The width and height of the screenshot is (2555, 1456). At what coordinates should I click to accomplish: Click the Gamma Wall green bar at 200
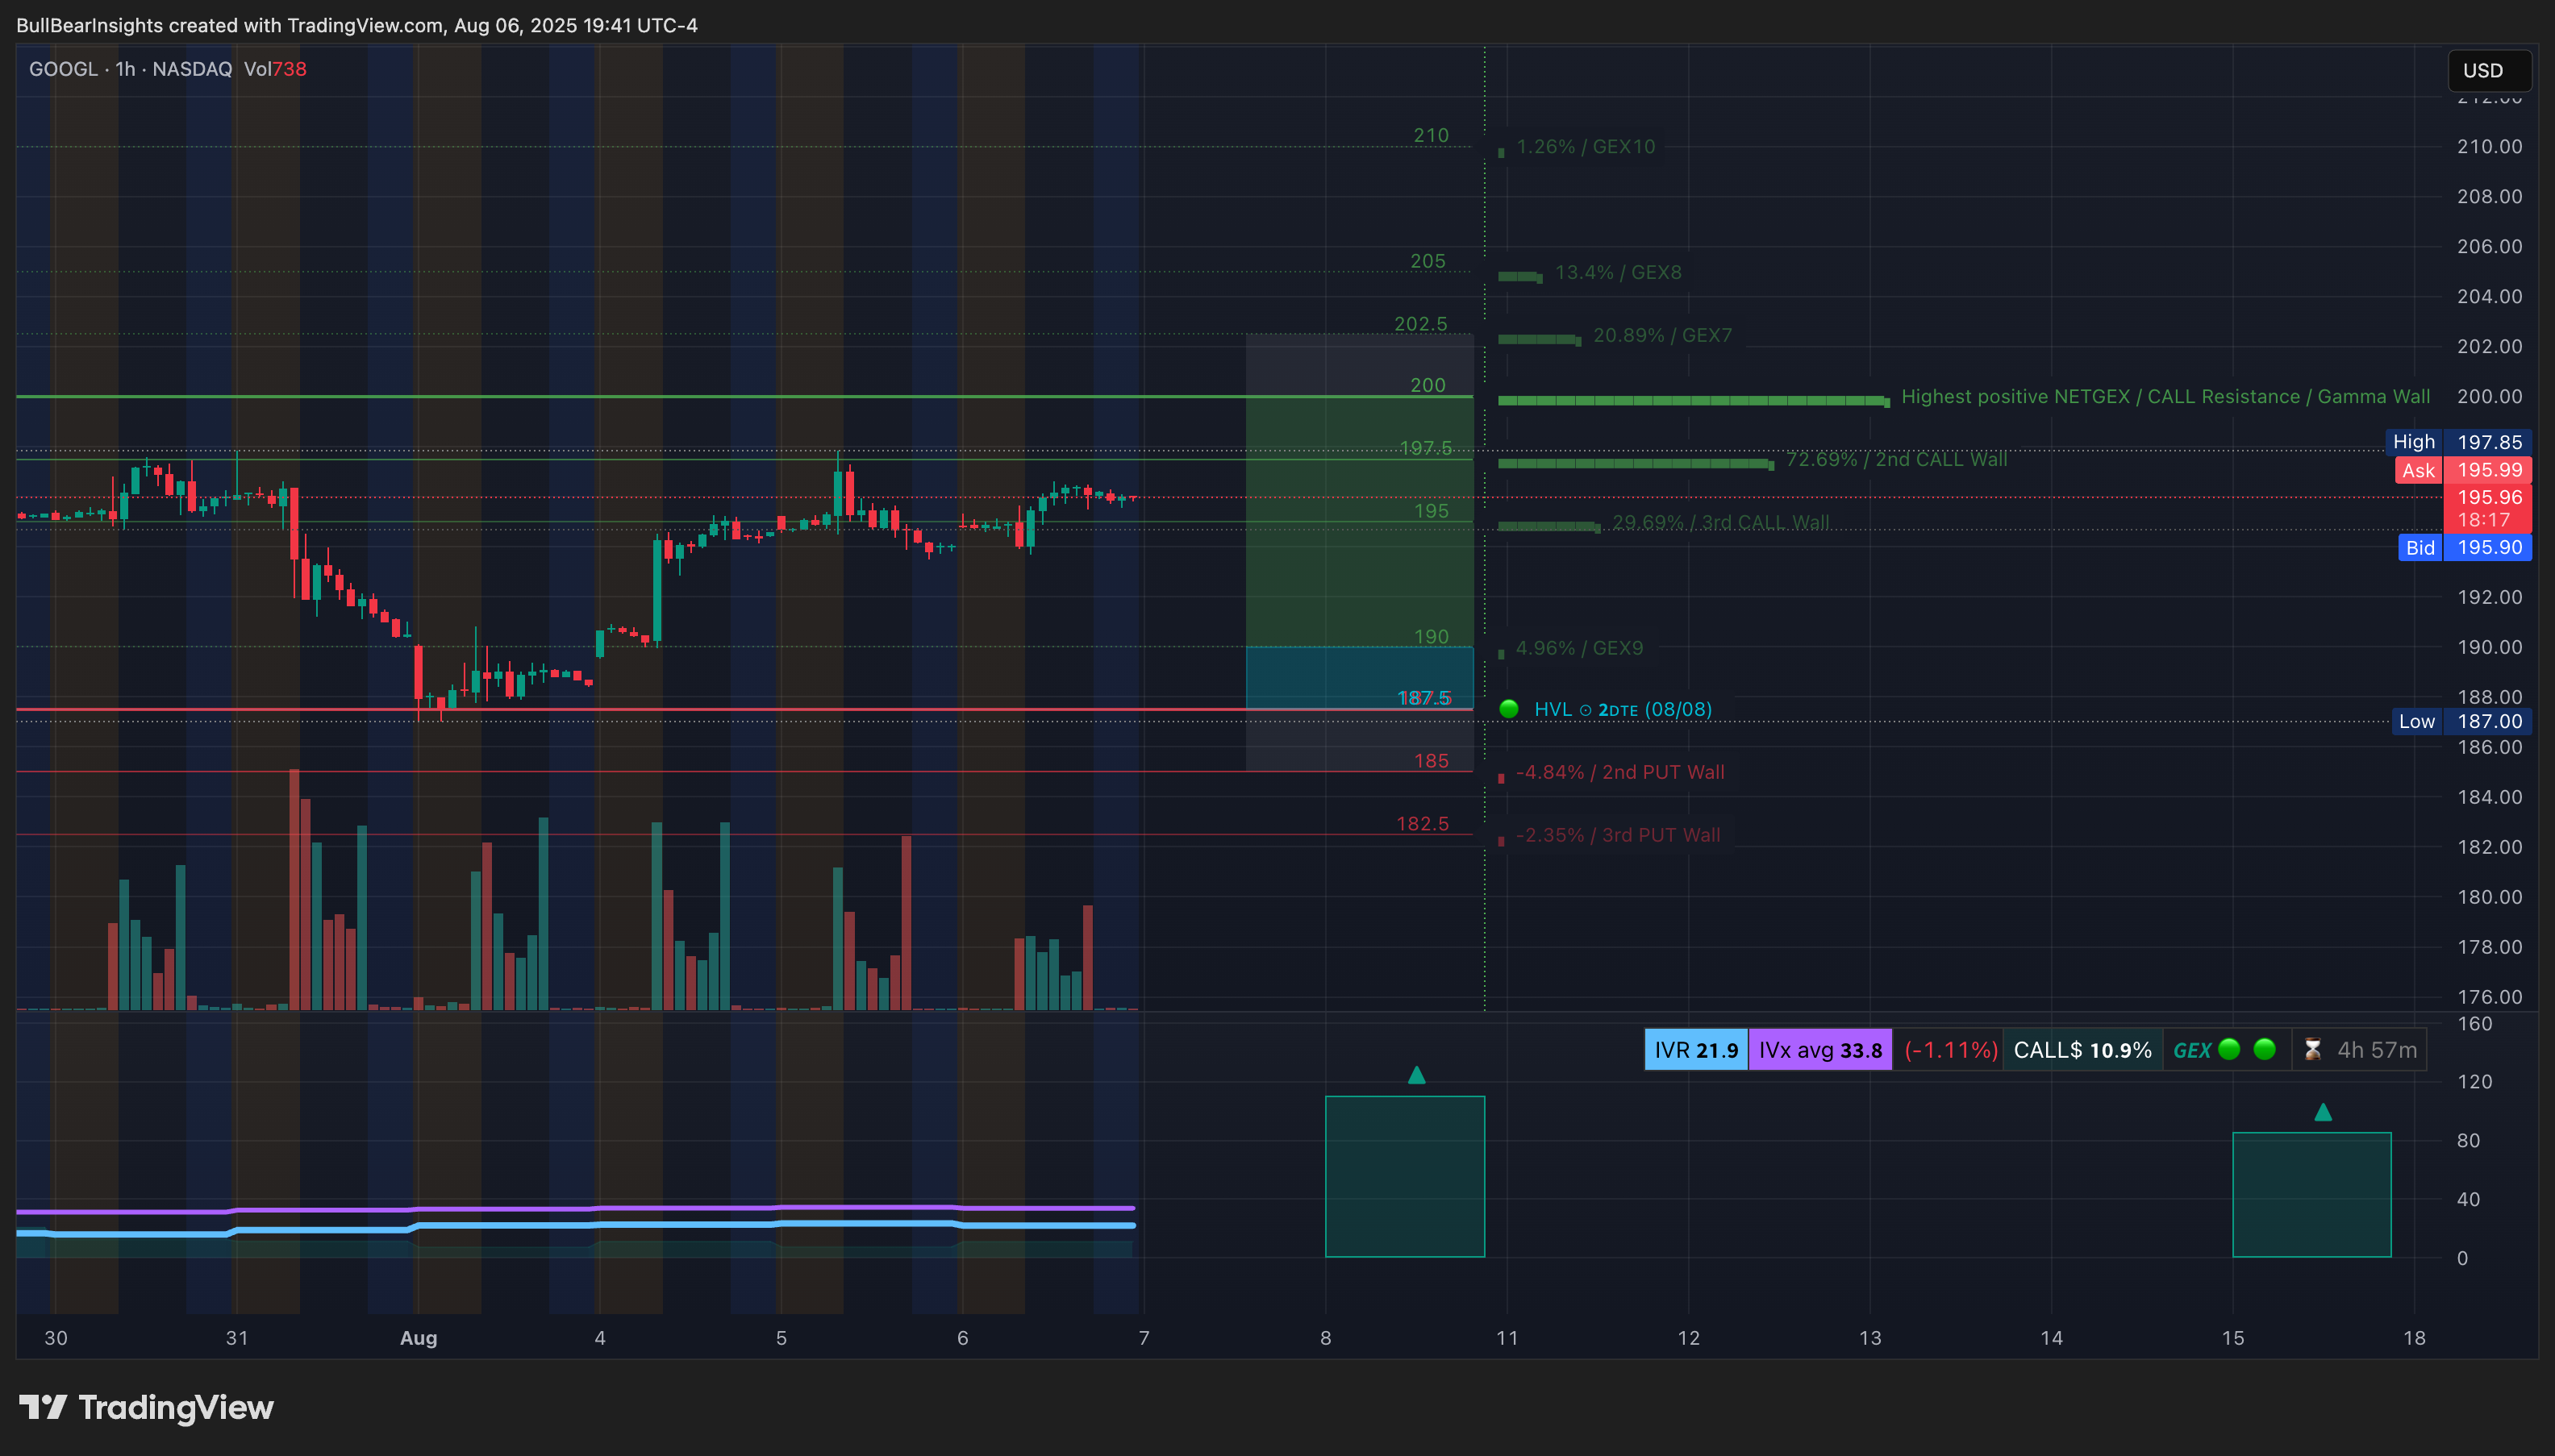tap(1693, 401)
